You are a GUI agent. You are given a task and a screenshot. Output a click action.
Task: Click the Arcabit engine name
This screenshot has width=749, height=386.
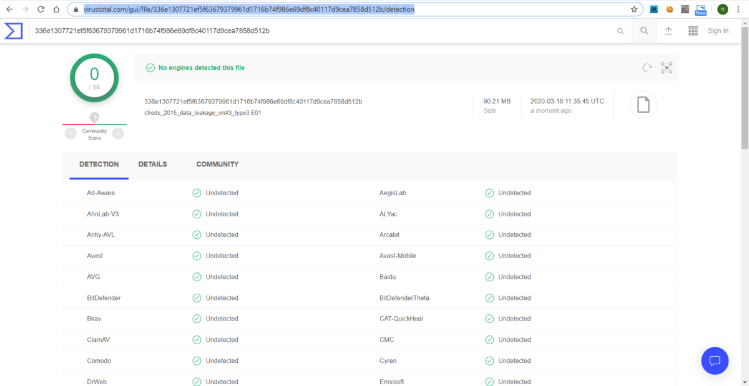point(389,234)
